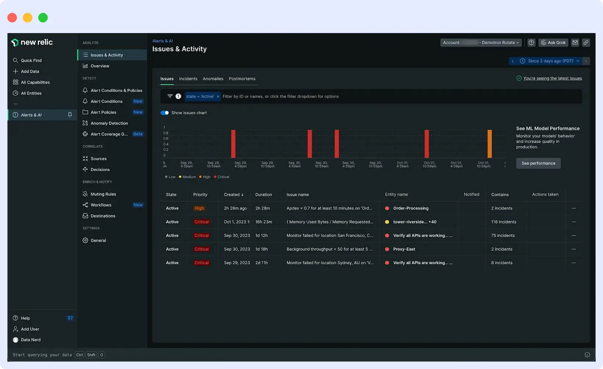Switch to the Incidents tab
The height and width of the screenshot is (369, 603).
click(x=188, y=79)
